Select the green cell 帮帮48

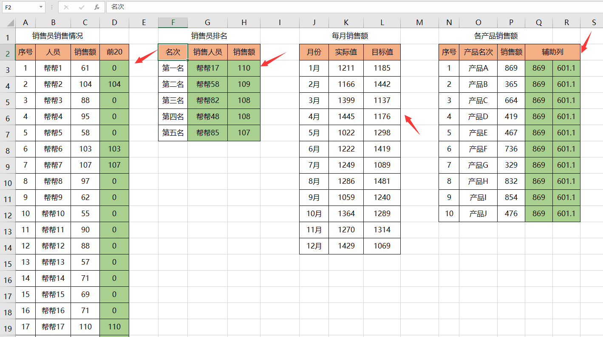coord(208,117)
